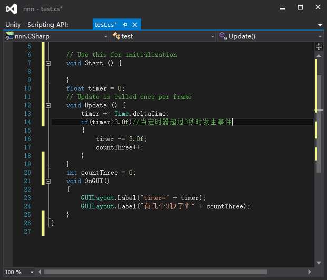This screenshot has width=327, height=280.
Task: Click line number 14 in margin
Action: click(27, 122)
